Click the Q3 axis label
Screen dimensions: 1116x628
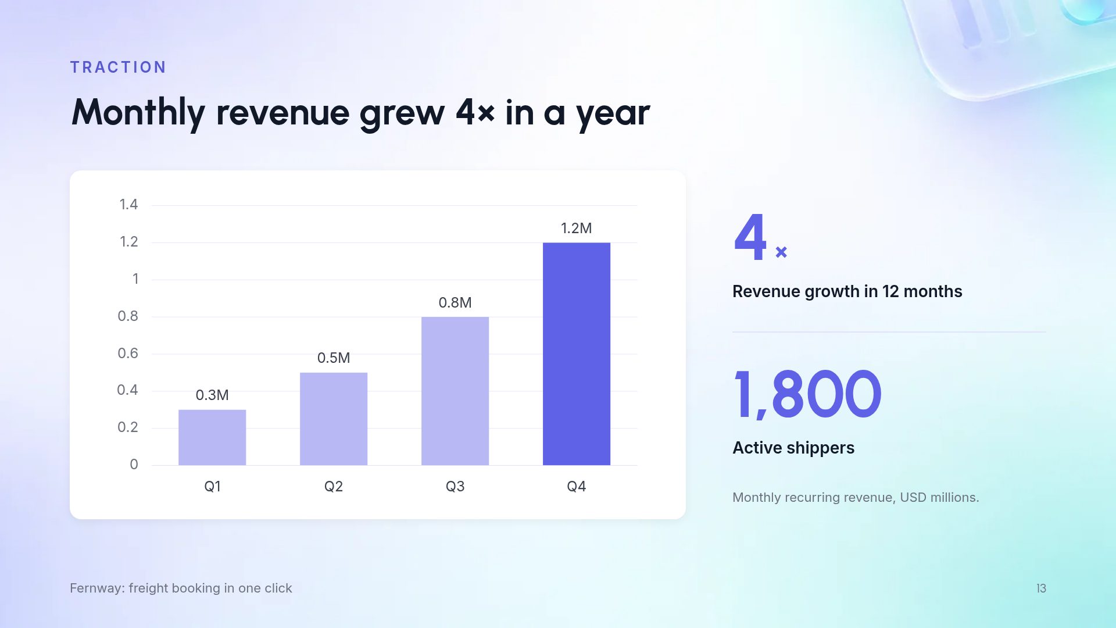[x=455, y=487]
